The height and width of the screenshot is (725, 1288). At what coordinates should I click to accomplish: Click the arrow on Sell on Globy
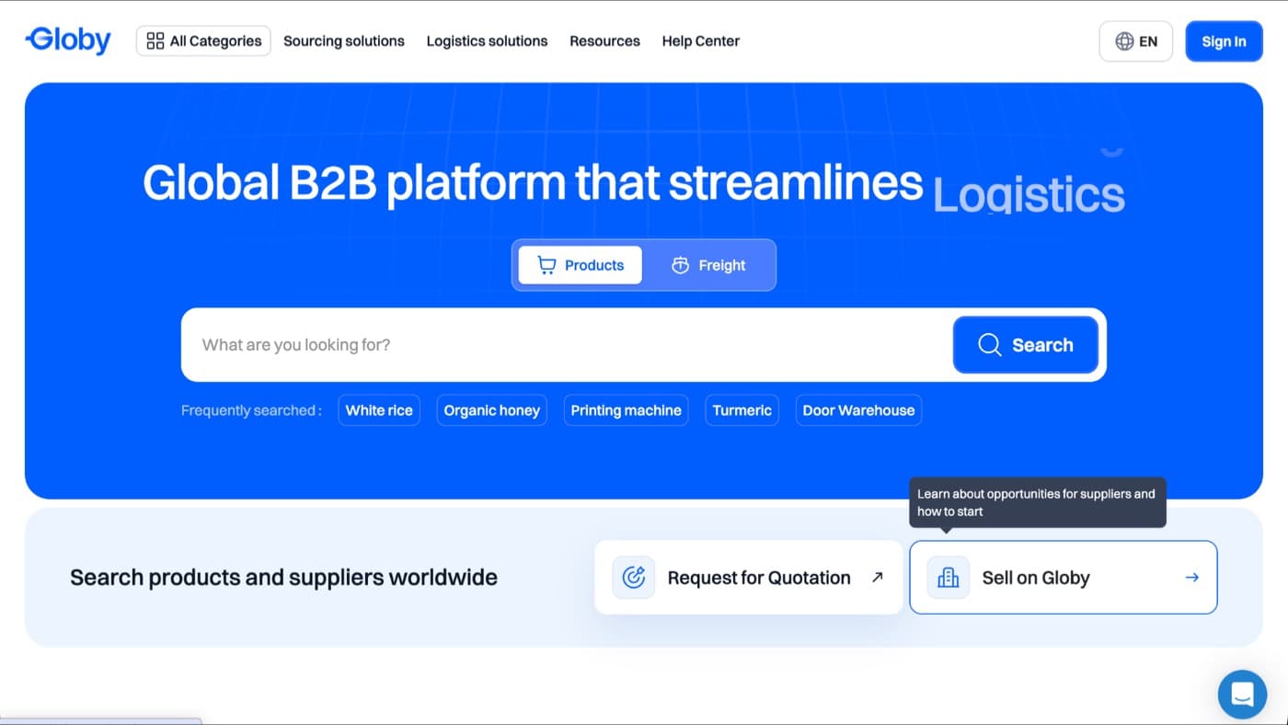(1191, 578)
